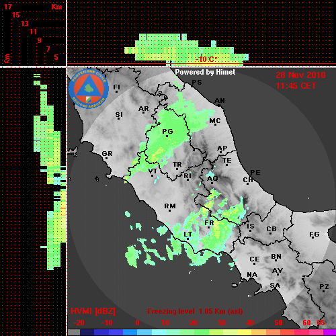Click the PG city label
Screen dimensions: 336x336
167,131
